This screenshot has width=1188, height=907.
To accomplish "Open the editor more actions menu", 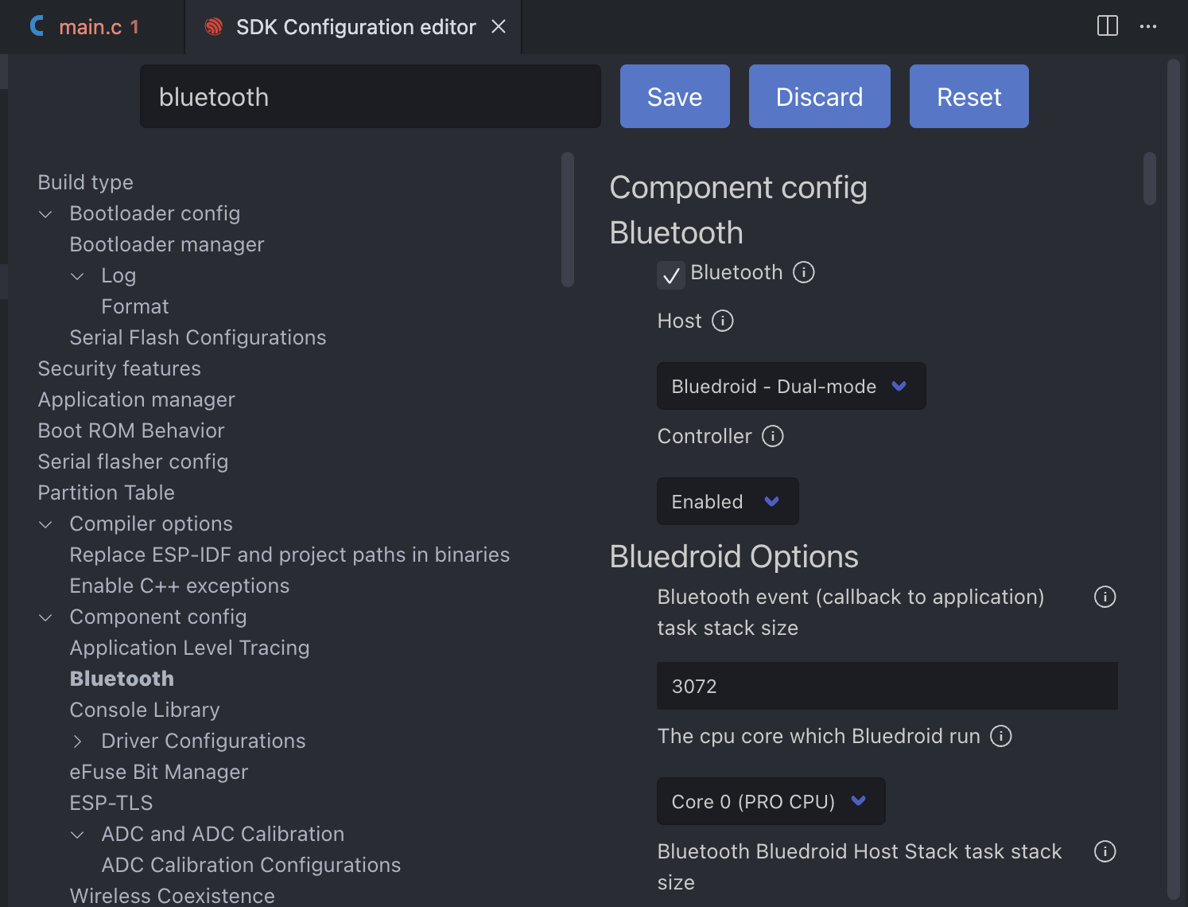I will point(1148,26).
